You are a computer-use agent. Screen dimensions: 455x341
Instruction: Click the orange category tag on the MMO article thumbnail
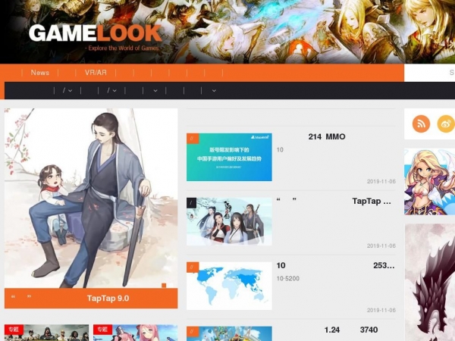pos(193,139)
